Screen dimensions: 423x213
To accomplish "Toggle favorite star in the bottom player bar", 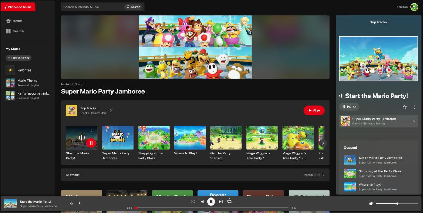I will click(72, 204).
